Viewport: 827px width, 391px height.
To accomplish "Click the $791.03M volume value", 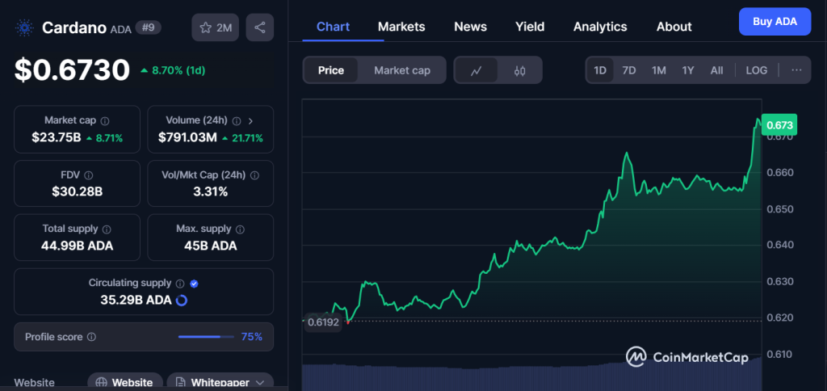I will point(187,137).
